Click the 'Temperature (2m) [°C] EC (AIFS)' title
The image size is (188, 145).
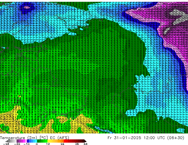pos(34,138)
